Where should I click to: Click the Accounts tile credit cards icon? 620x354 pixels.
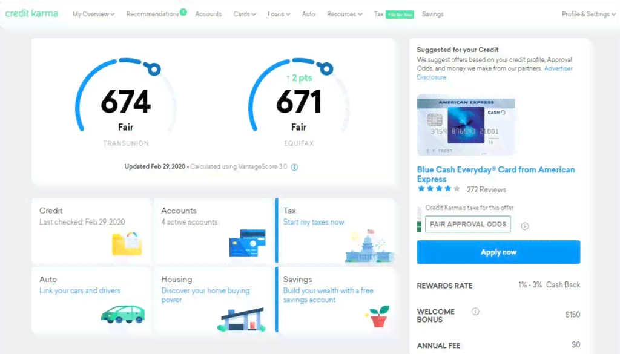coord(248,243)
